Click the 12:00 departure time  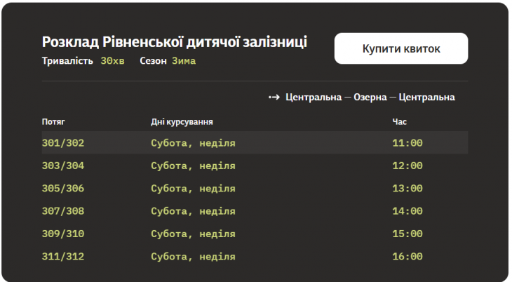pyautogui.click(x=407, y=166)
